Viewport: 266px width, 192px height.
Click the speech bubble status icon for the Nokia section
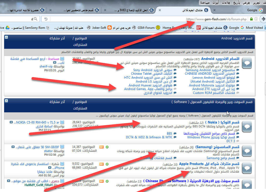pyautogui.click(x=247, y=127)
